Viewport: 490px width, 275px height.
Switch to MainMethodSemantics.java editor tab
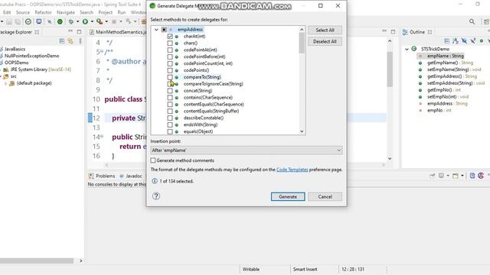(x=117, y=32)
